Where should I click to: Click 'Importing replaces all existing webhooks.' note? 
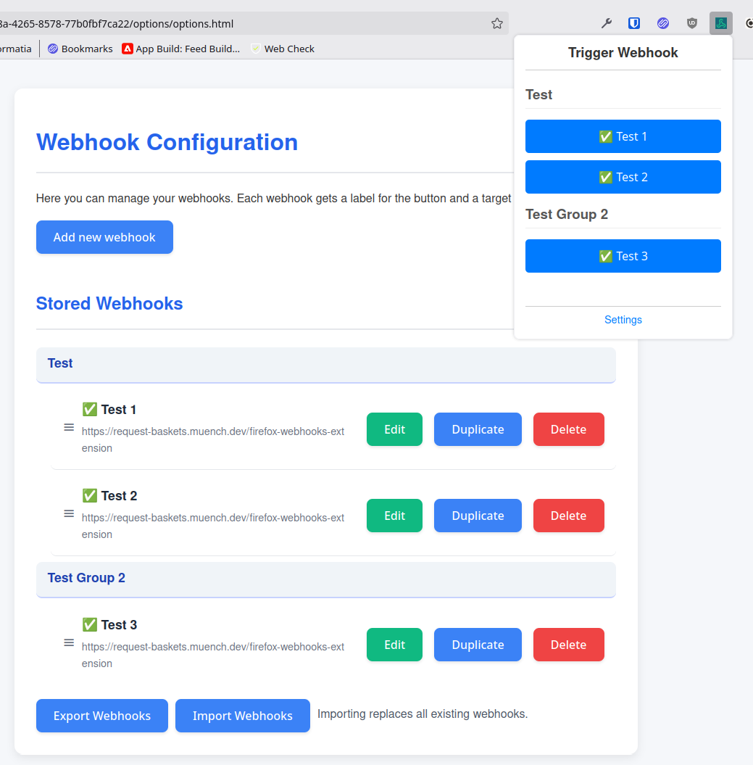pos(423,714)
